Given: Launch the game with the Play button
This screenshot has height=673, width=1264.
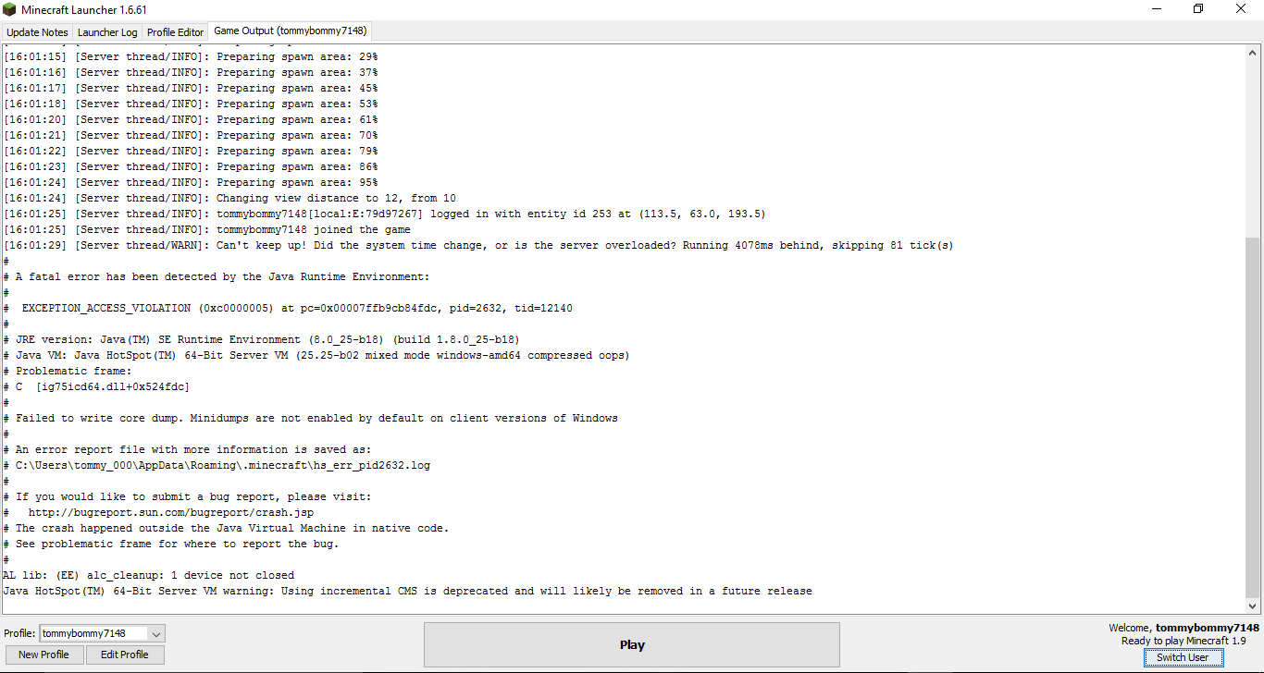Looking at the screenshot, I should coord(632,644).
